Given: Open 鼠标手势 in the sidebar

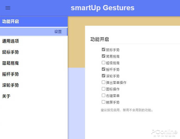Looking at the screenshot, I should tap(34, 52).
